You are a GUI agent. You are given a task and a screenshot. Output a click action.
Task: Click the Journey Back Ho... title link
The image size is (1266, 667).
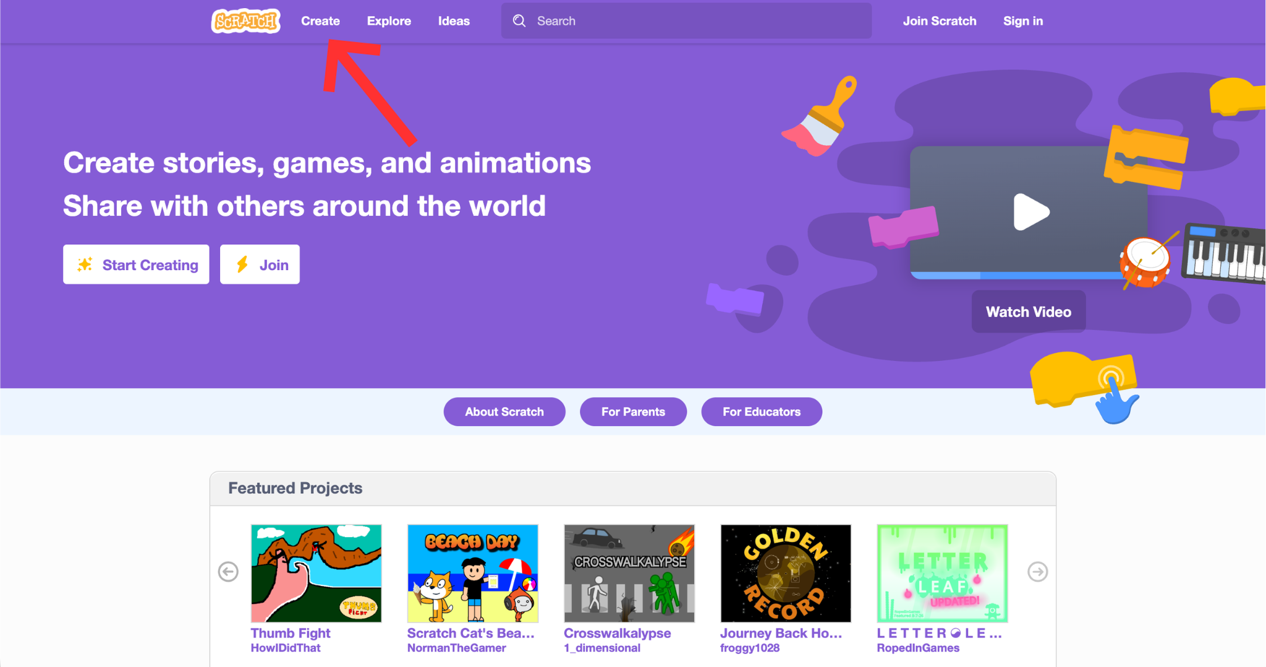pos(781,633)
